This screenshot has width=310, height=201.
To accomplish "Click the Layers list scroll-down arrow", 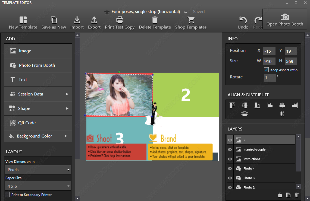I will 298,186.
